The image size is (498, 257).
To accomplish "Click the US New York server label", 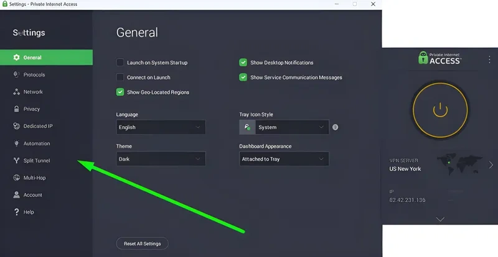I will [405, 169].
